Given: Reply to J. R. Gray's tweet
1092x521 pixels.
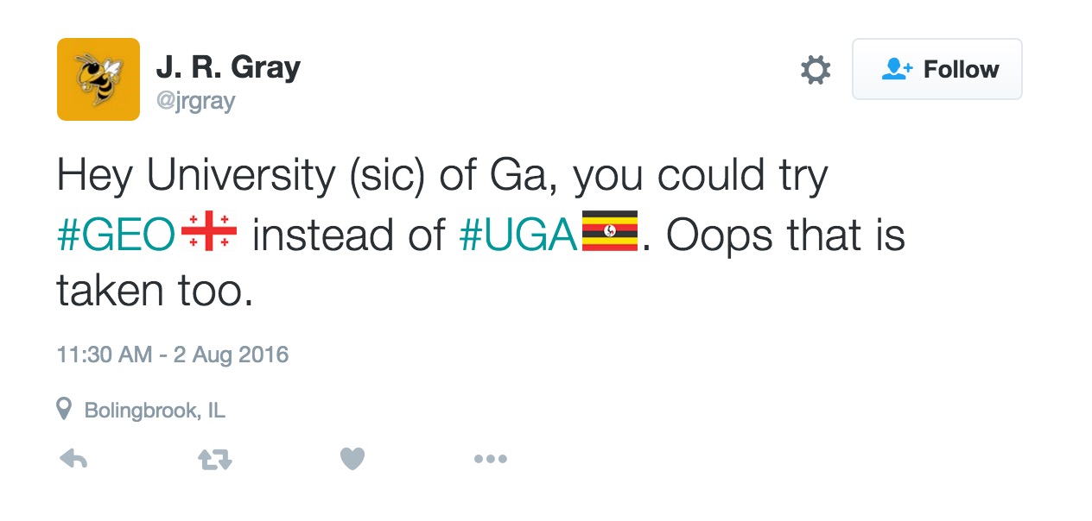Looking at the screenshot, I should (73, 459).
